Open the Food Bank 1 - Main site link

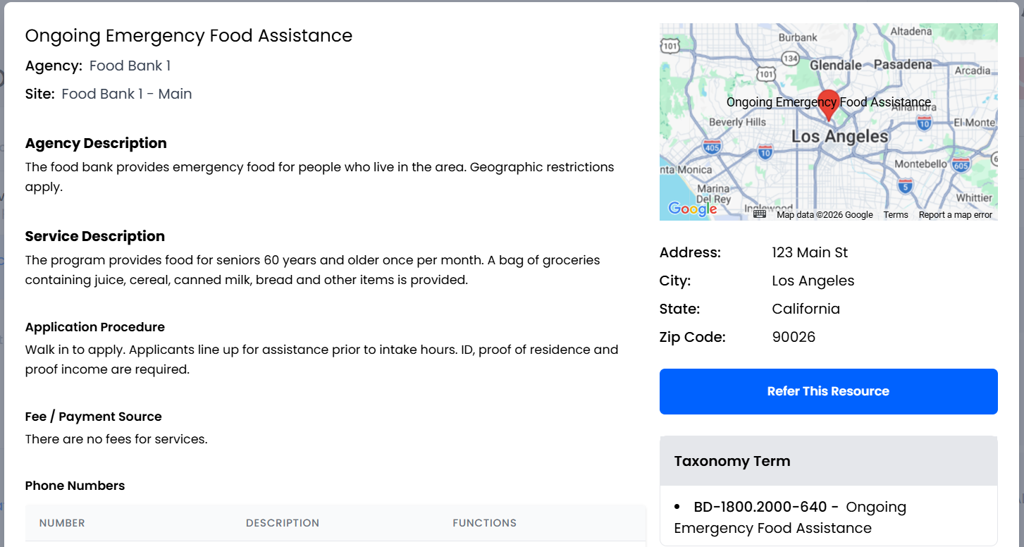(127, 94)
